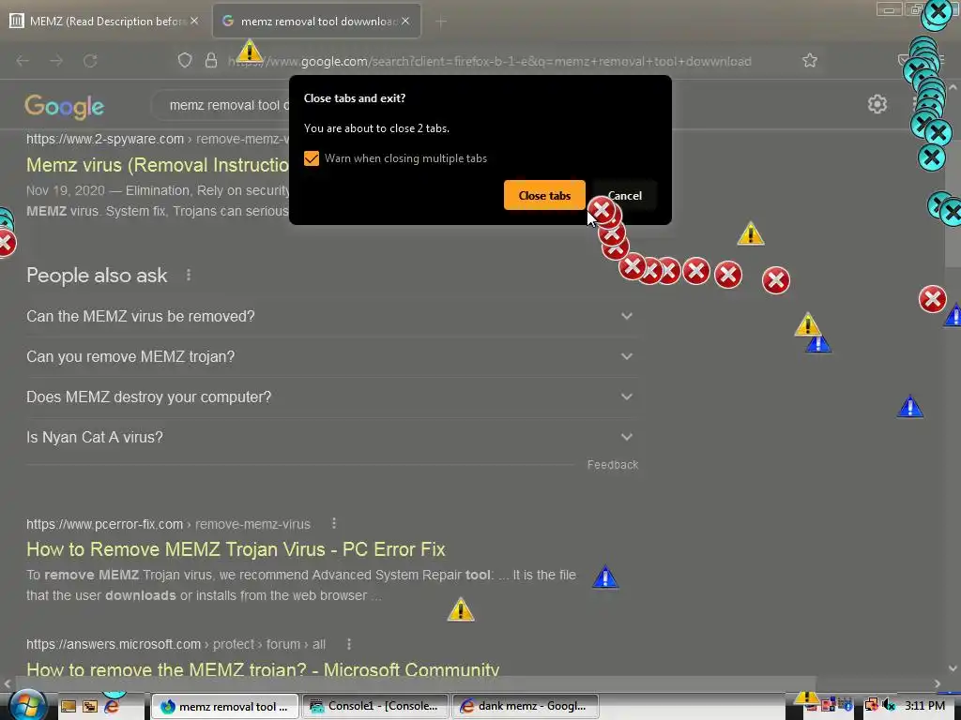Open options dots for pcerror-fix.com result
Screen dimensions: 961x720
(x=334, y=523)
